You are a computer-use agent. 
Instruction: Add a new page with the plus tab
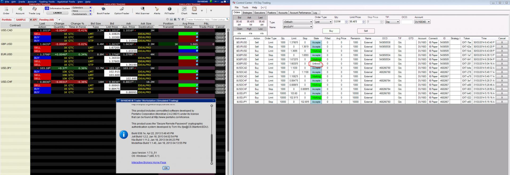59,20
